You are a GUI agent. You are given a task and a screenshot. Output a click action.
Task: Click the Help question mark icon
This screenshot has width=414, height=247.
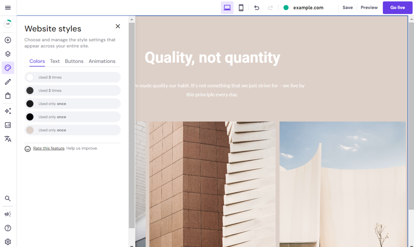click(8, 228)
